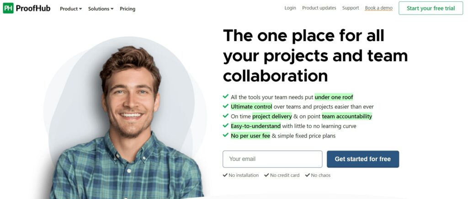Image resolution: width=468 pixels, height=199 pixels.
Task: Click the checkmark beside 'Ultimate control'
Action: [226, 106]
